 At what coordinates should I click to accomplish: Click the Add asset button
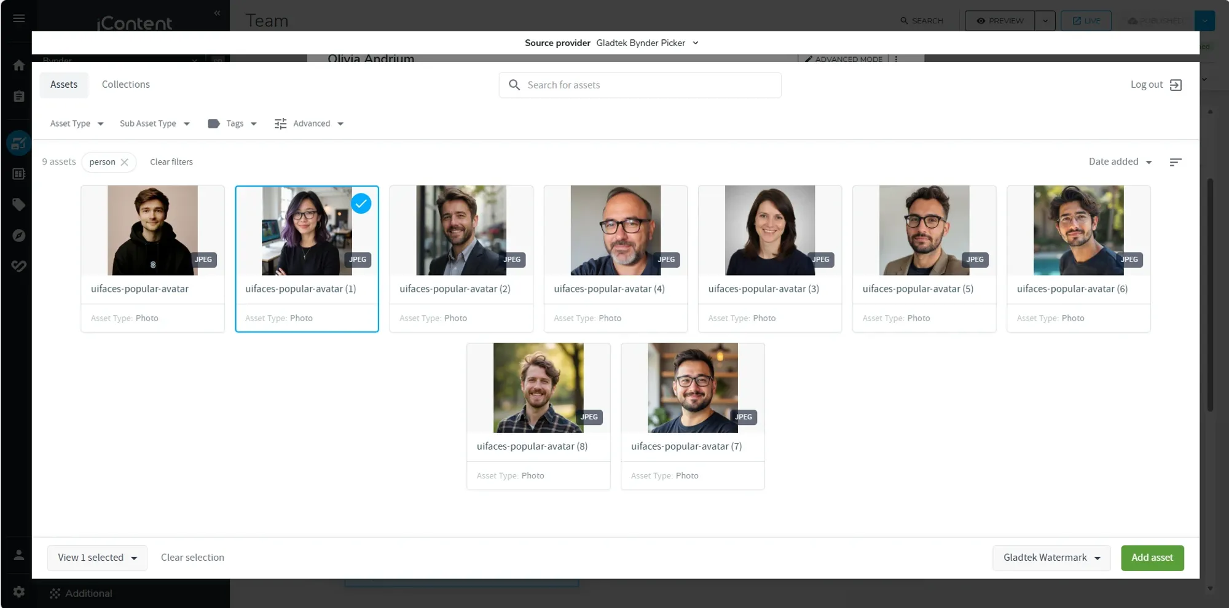(x=1152, y=558)
